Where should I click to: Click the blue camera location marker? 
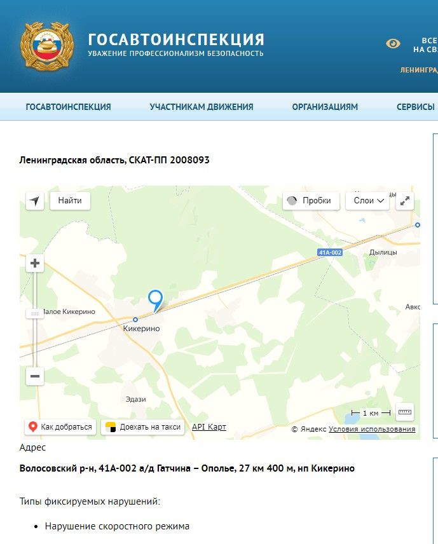coord(155,300)
